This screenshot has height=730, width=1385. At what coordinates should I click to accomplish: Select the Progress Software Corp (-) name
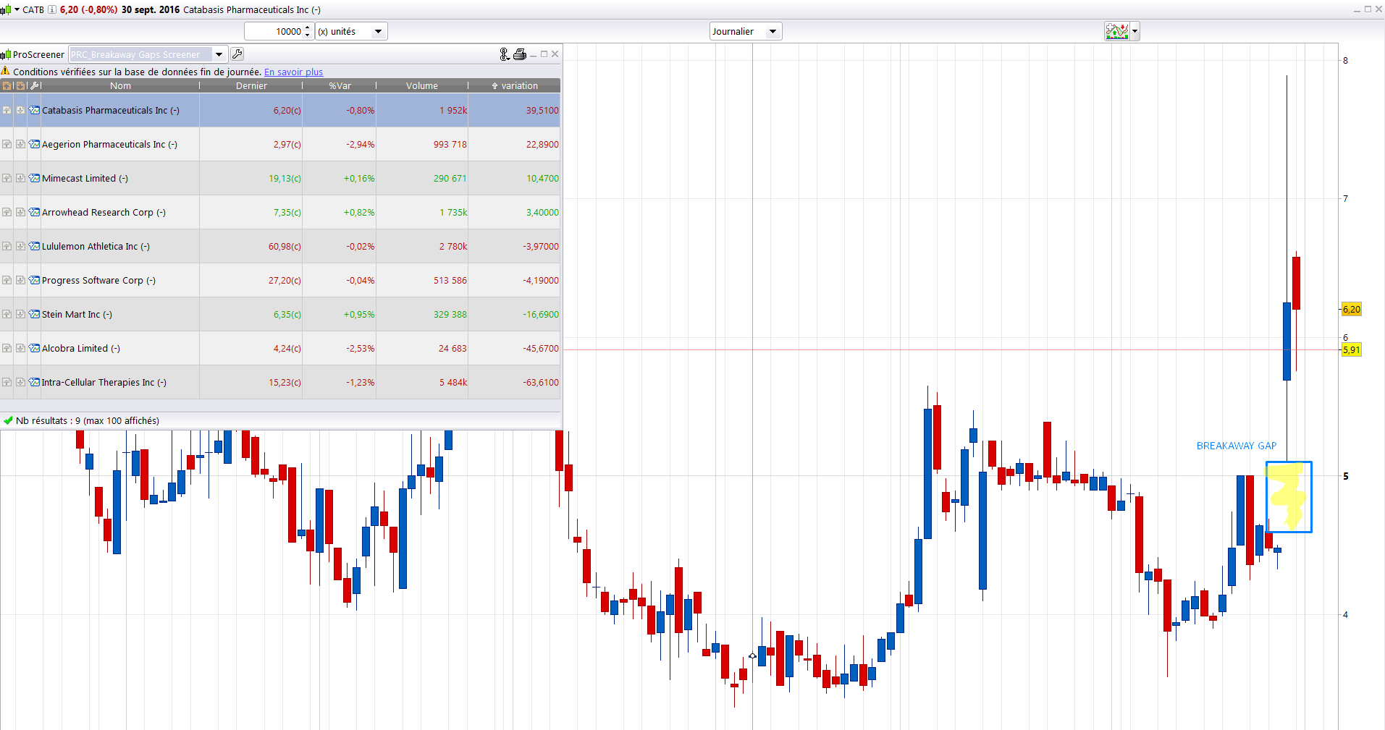point(98,280)
